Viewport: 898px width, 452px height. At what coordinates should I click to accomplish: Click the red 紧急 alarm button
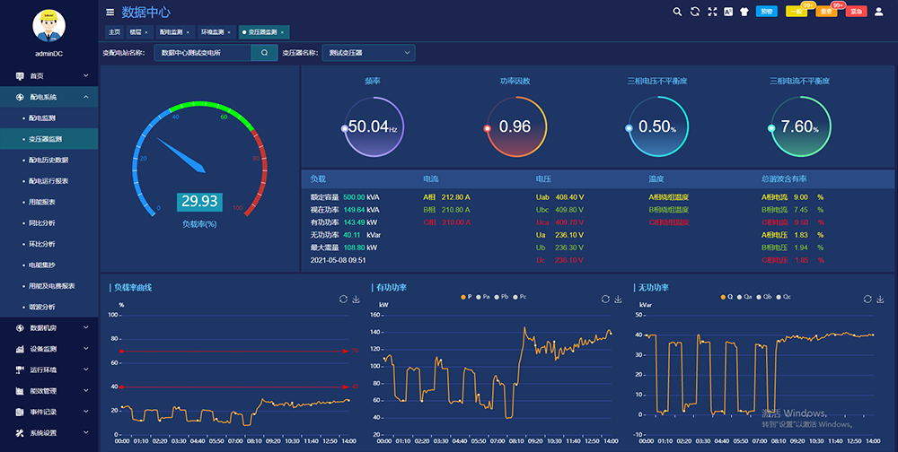856,12
